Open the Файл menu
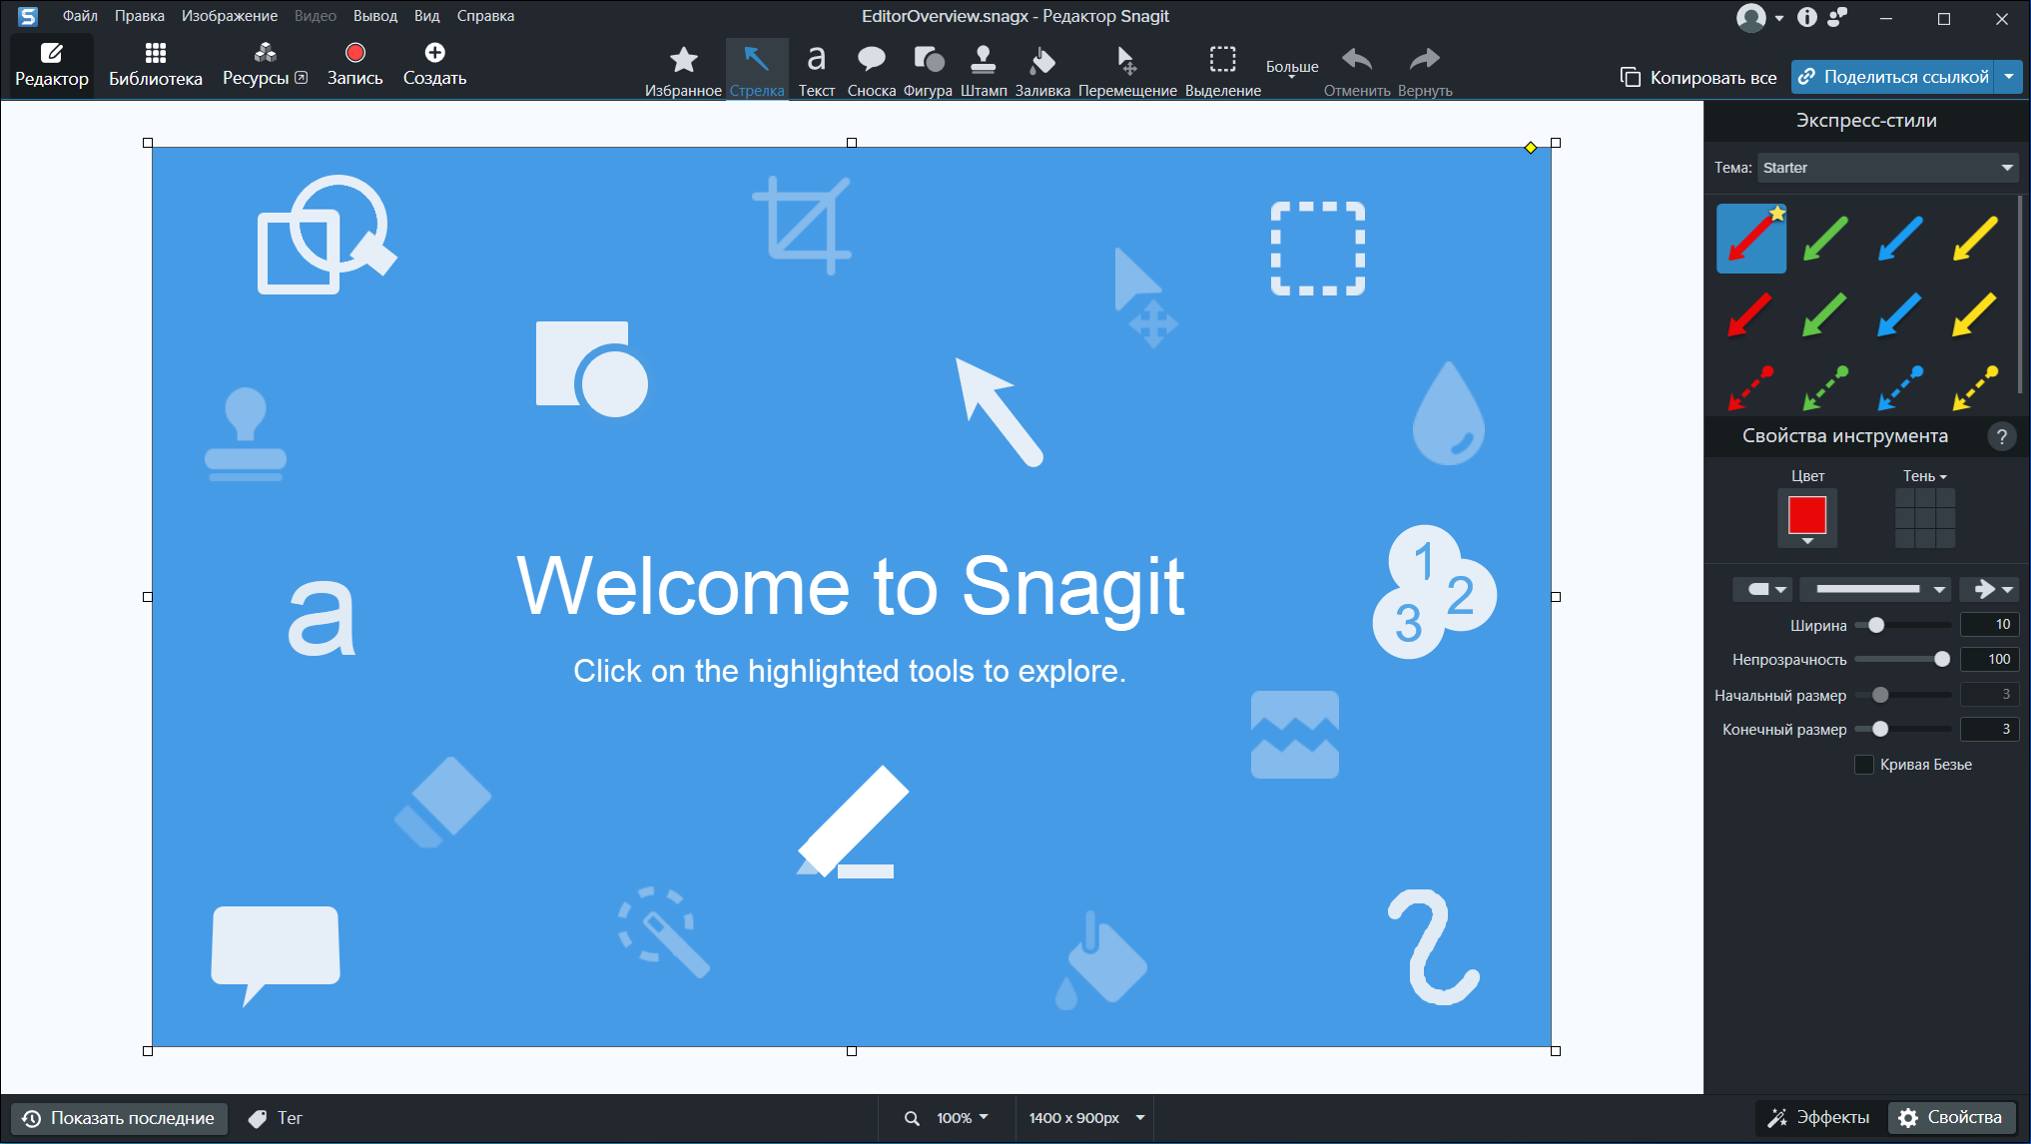 pos(80,16)
